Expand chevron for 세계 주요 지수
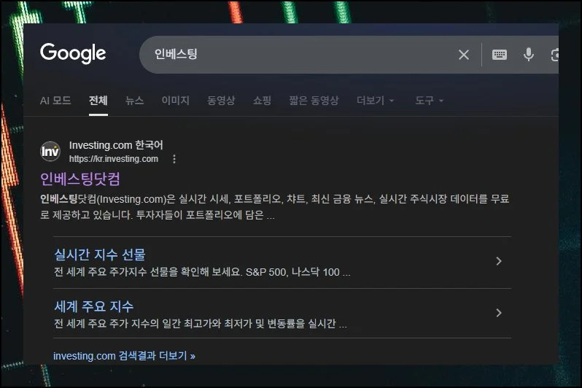The image size is (582, 388). 499,313
